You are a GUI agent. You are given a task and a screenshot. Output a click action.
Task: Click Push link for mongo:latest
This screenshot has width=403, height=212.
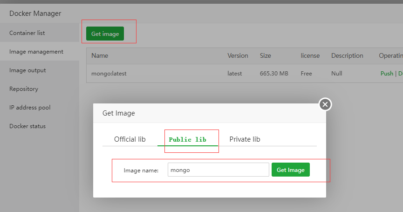pos(387,74)
